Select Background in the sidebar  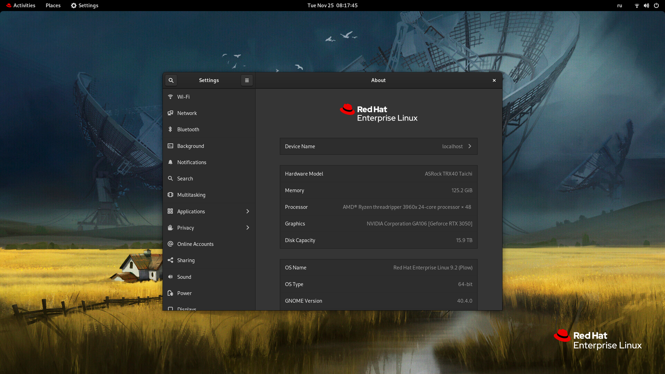click(190, 146)
